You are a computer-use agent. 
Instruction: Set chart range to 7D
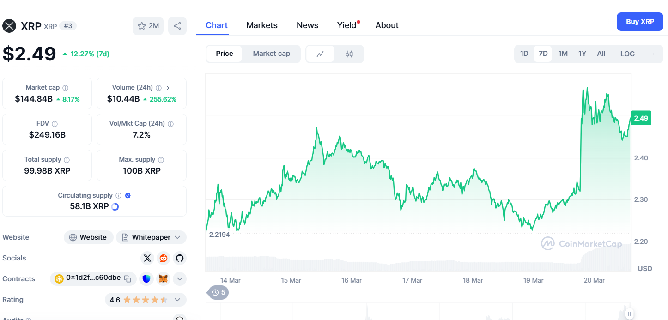pyautogui.click(x=543, y=54)
